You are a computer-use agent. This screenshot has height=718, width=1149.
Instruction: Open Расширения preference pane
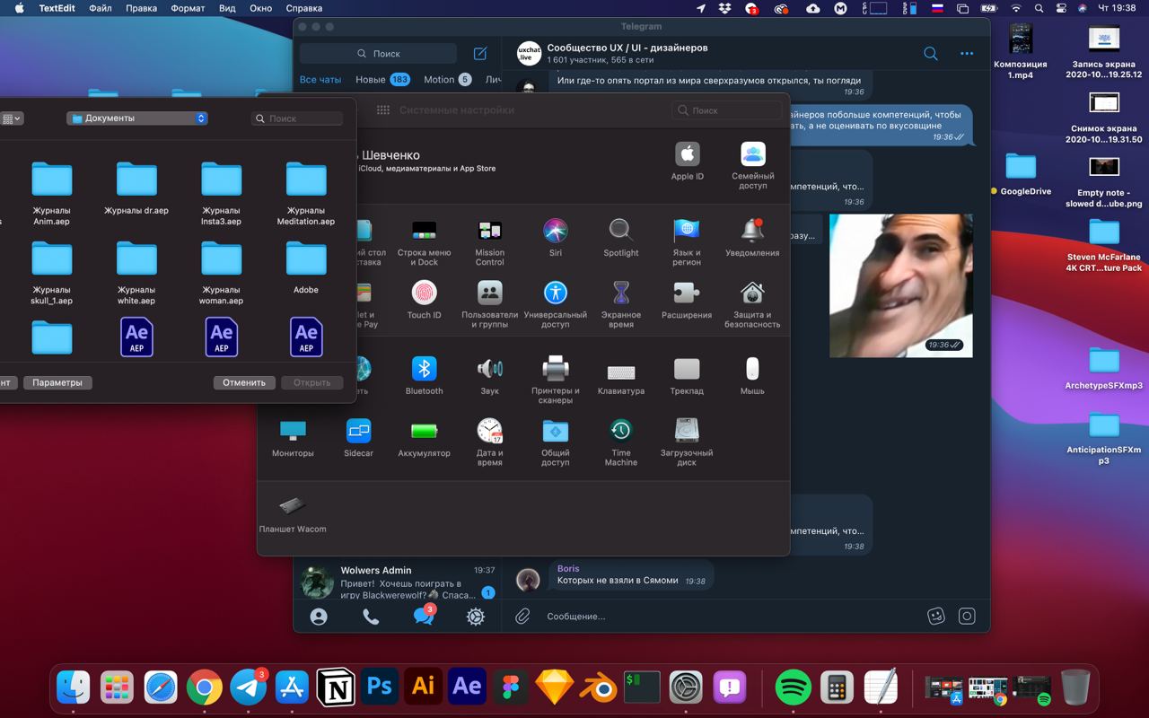coord(687,300)
